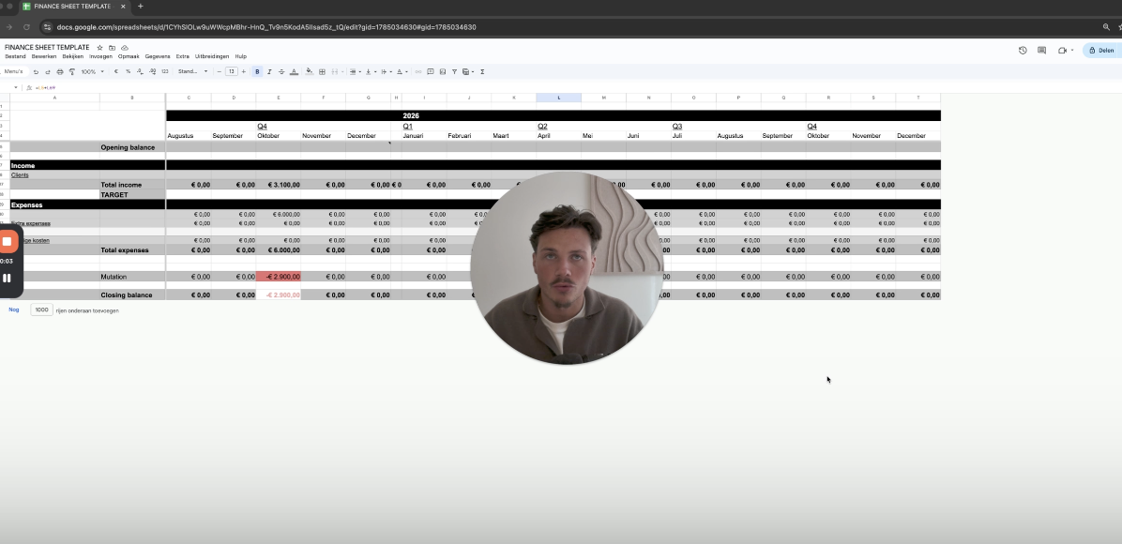This screenshot has width=1122, height=544.
Task: Toggle bold formatting
Action: [x=258, y=71]
